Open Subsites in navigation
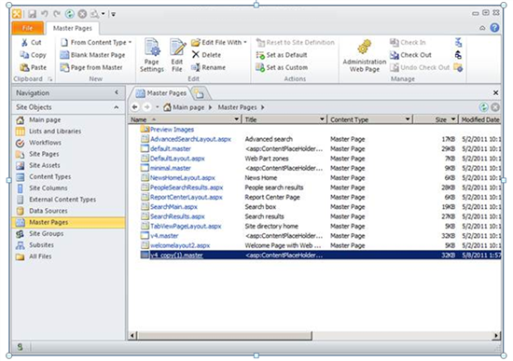Screen dimensions: 513x361 click(x=69, y=244)
